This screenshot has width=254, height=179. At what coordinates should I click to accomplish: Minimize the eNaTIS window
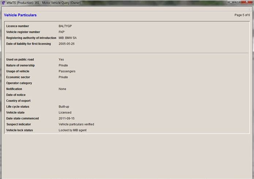(231, 2)
